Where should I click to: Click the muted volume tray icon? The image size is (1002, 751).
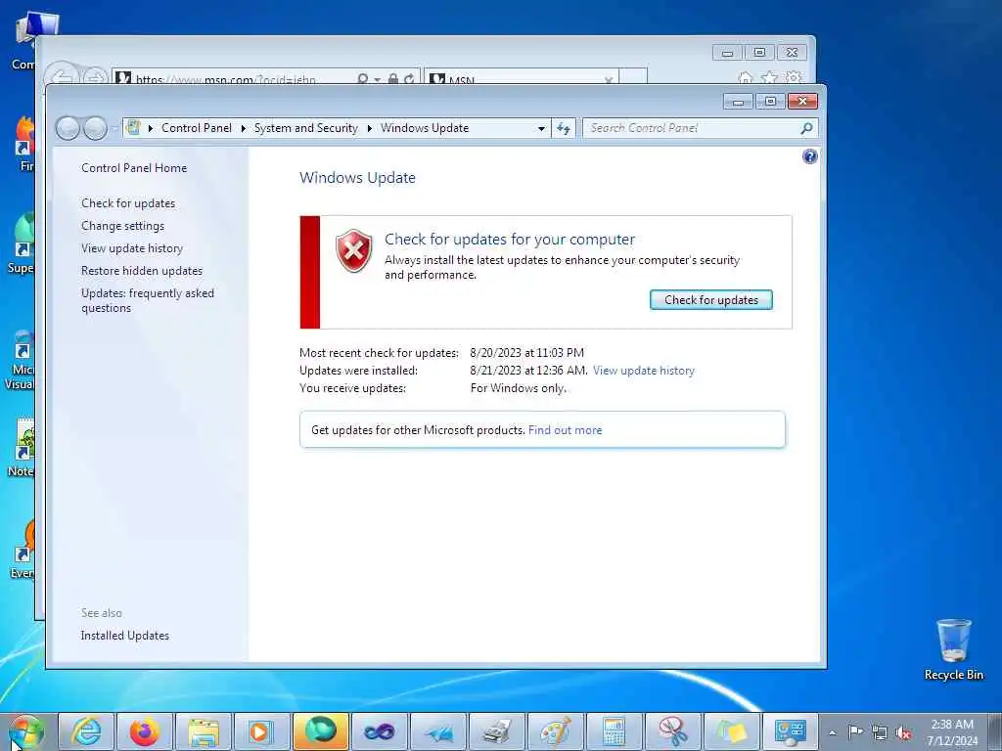[903, 733]
